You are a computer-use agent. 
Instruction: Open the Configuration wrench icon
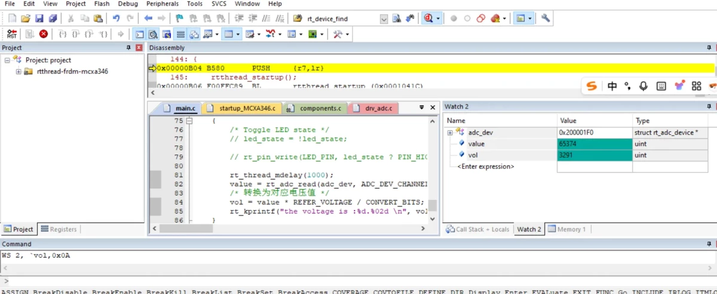click(x=546, y=18)
